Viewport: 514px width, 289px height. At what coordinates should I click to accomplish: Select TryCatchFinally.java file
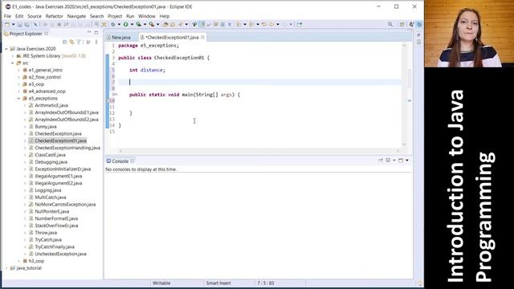pos(55,246)
